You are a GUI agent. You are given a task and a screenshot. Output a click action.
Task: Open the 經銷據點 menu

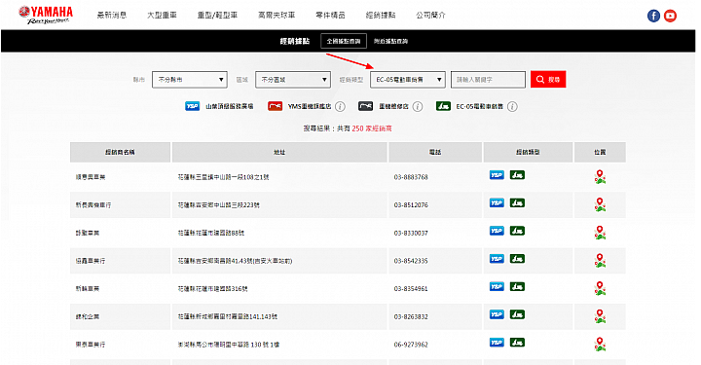click(381, 16)
